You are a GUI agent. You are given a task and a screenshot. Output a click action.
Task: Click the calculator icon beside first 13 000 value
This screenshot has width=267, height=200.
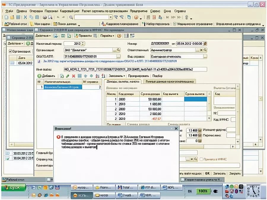pyautogui.click(x=200, y=130)
